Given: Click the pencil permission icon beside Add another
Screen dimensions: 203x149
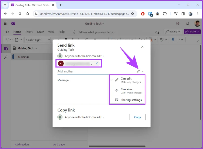Looking at the screenshot, I should click(138, 71).
